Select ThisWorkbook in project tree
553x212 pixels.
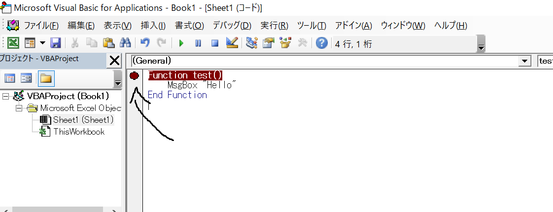[x=79, y=132]
